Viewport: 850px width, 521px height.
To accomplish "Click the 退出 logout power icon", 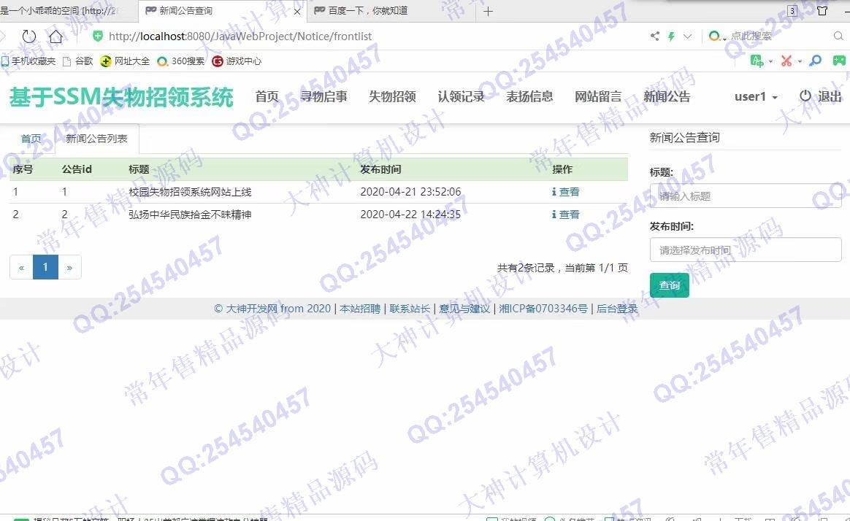I will point(805,96).
